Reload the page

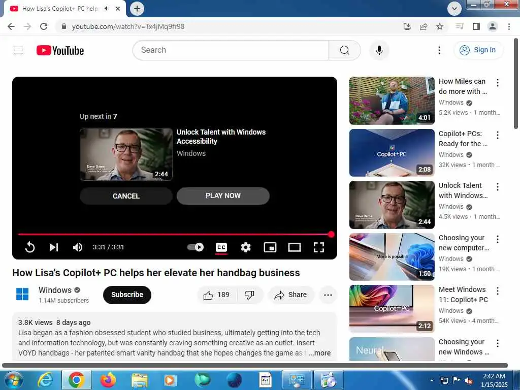[44, 26]
